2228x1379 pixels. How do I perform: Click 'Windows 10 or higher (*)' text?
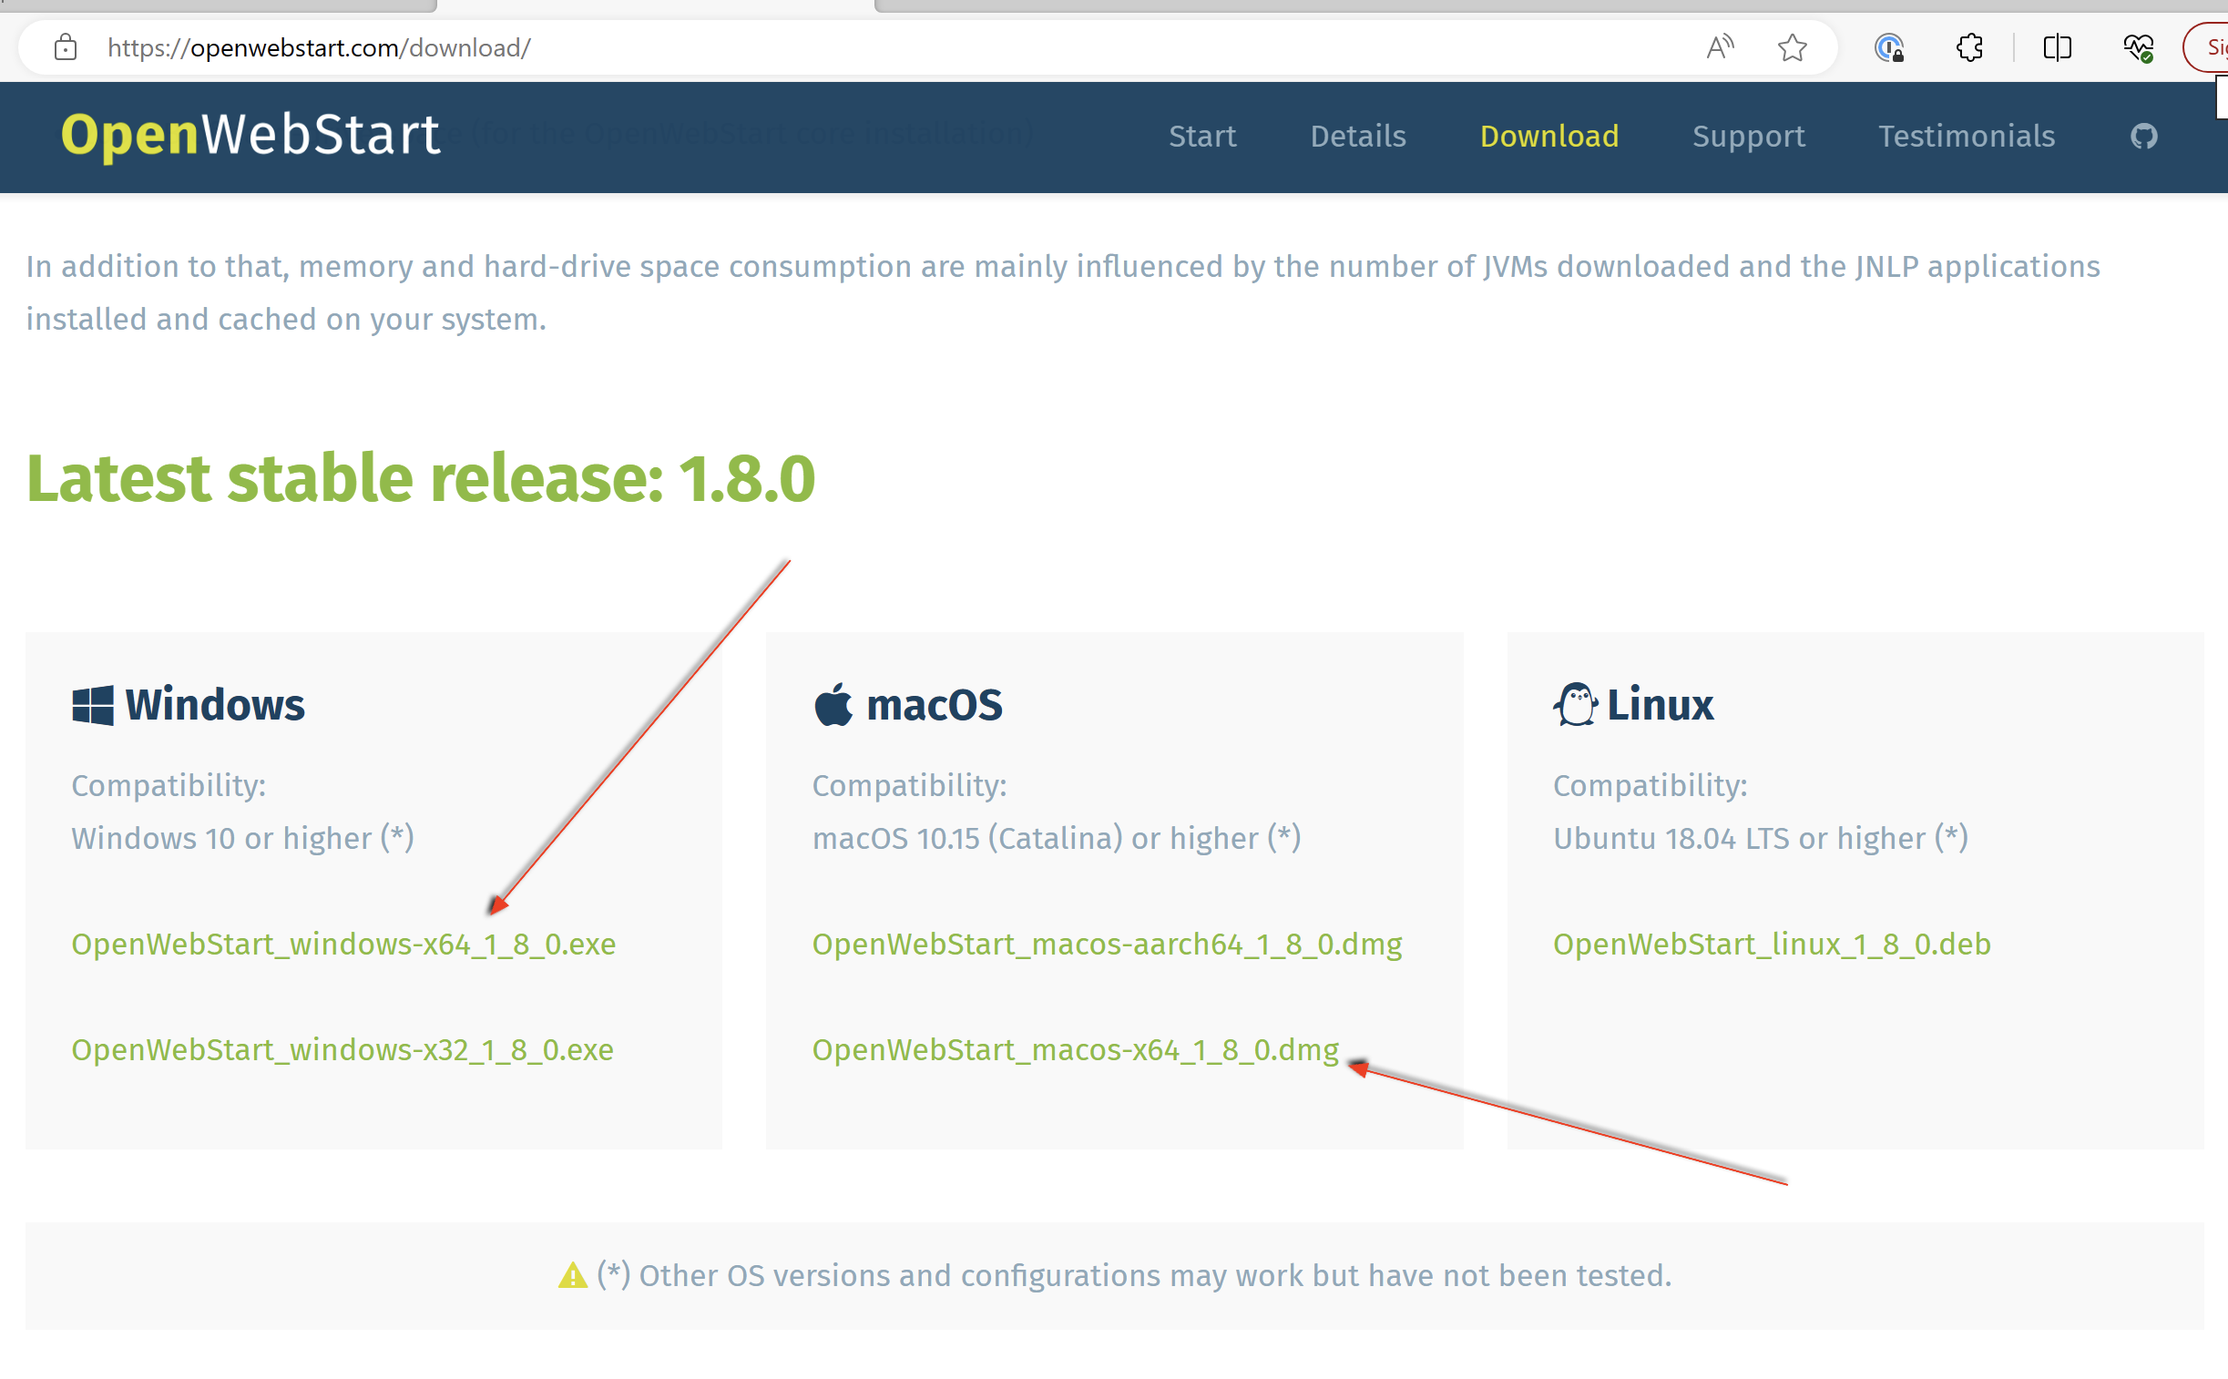[242, 838]
